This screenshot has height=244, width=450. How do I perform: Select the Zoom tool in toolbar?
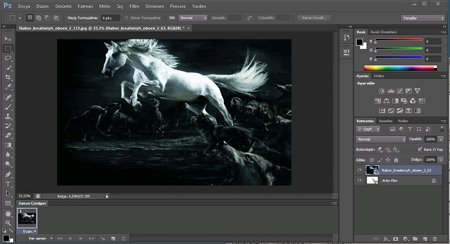pyautogui.click(x=8, y=223)
